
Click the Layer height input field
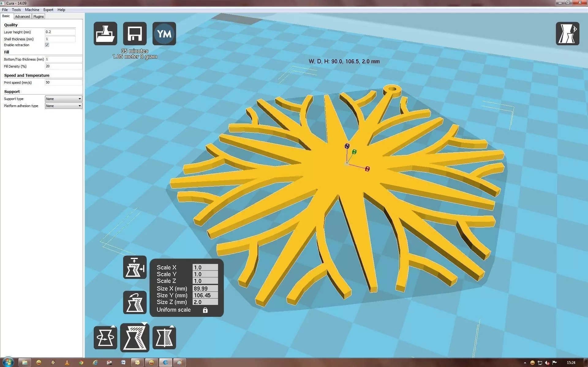(60, 32)
